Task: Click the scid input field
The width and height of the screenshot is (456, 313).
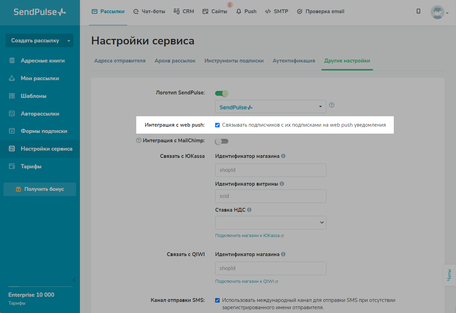Action: [x=270, y=196]
